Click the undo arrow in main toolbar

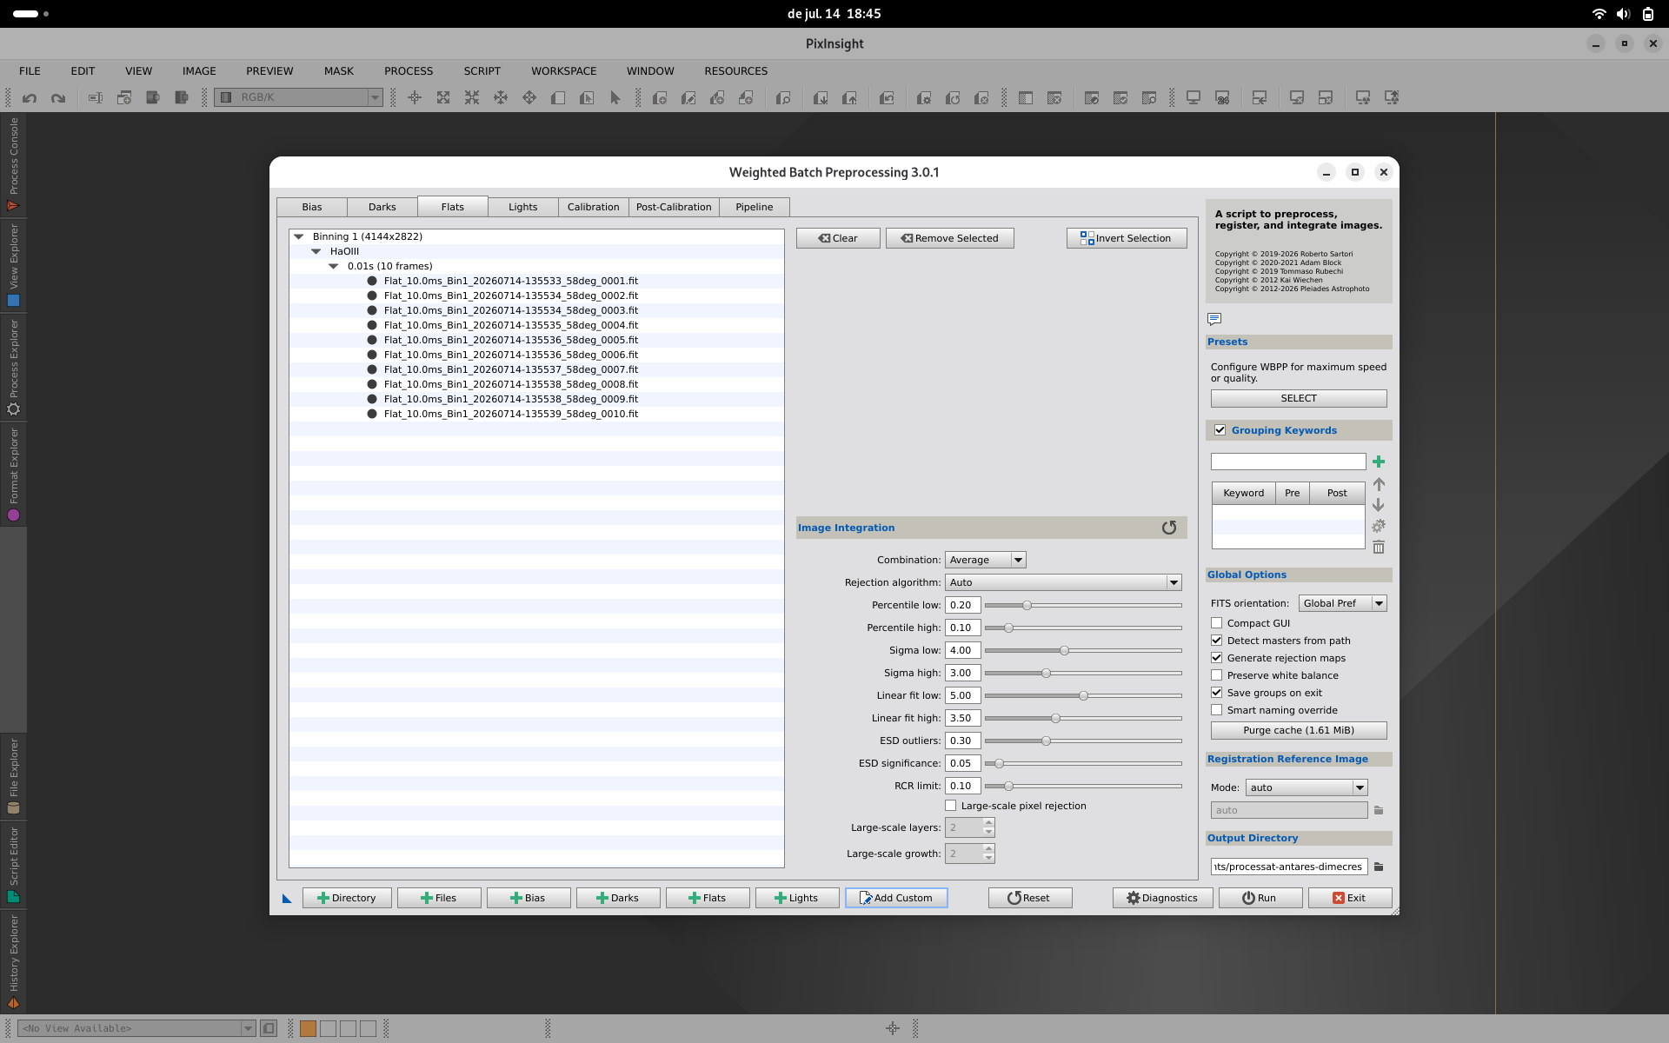point(30,98)
